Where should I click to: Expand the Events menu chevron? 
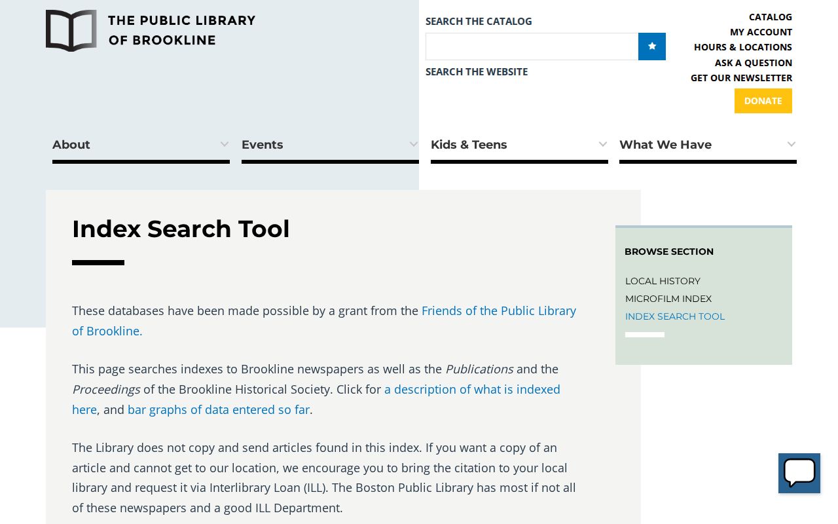(x=414, y=144)
